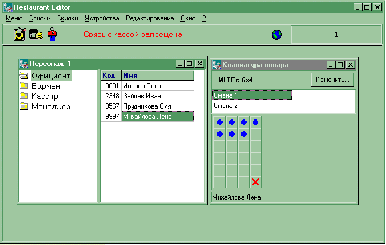386x245 pixels.
Task: Click the Клавиатура повара window title icon
Action: coord(217,65)
